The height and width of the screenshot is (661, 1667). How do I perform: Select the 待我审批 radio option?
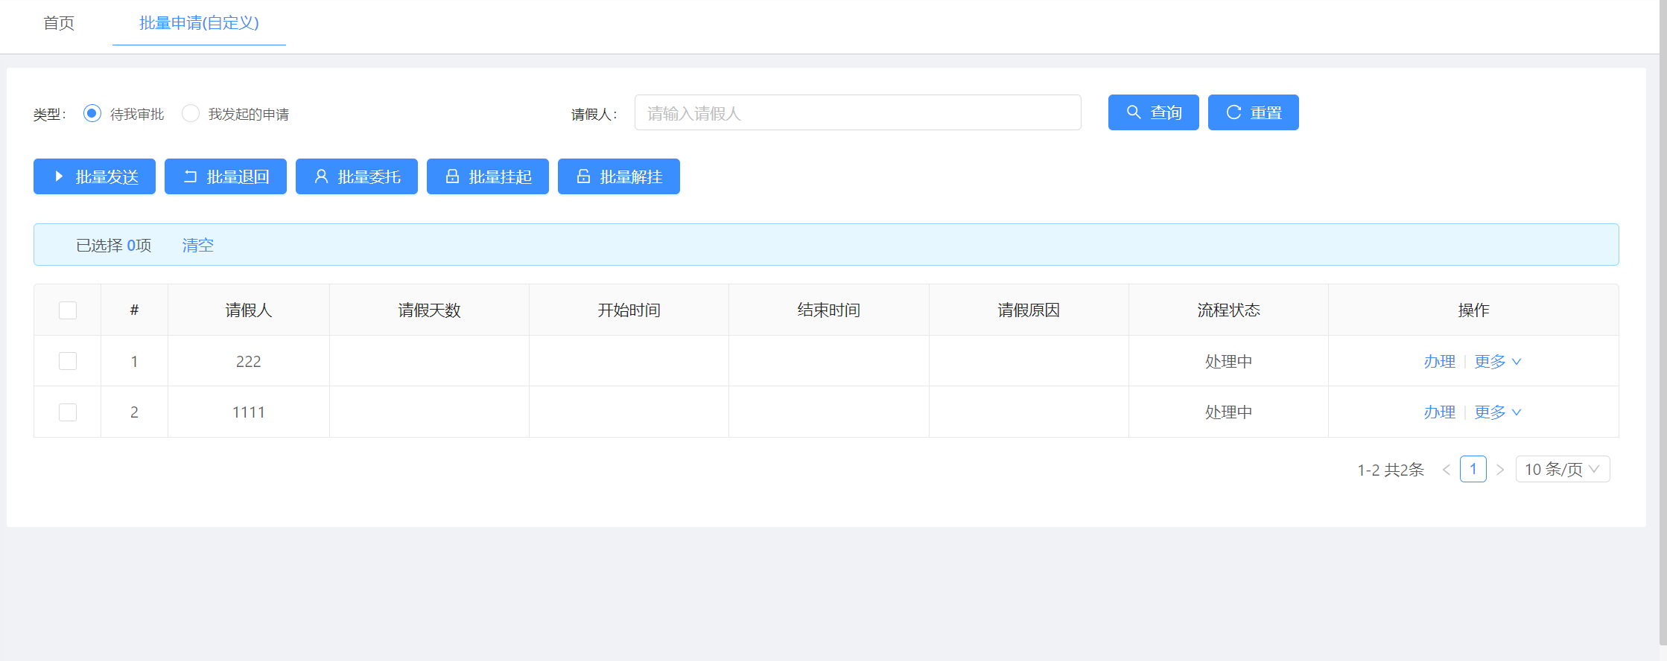click(x=92, y=113)
